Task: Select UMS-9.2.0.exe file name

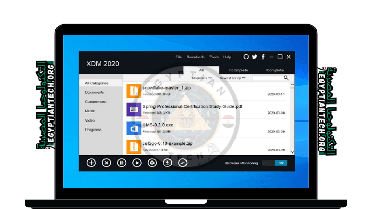Action: coord(158,125)
